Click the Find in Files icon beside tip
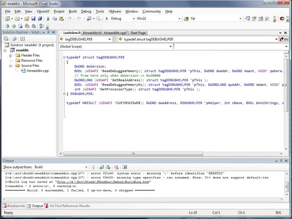 click(186, 18)
